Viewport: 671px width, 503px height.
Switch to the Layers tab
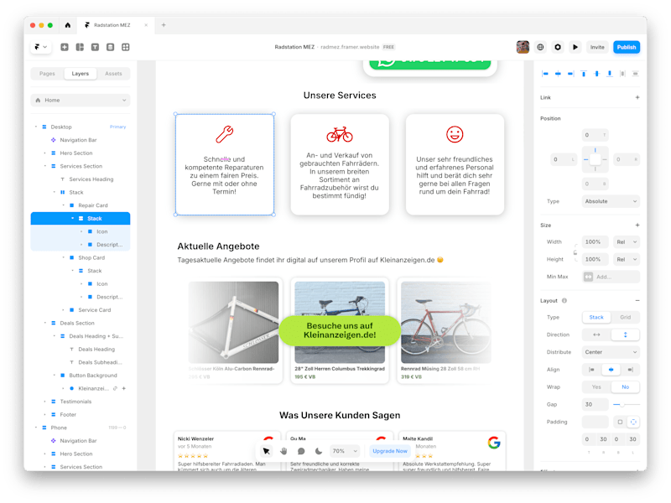pyautogui.click(x=80, y=74)
